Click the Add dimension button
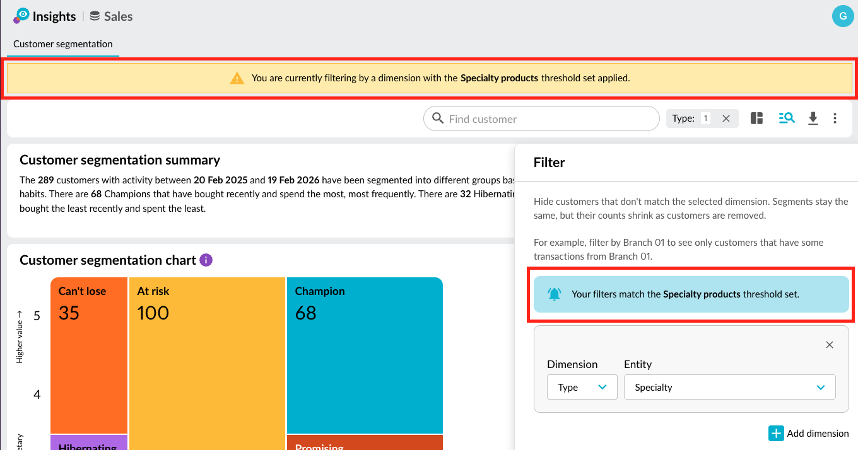 tap(809, 434)
